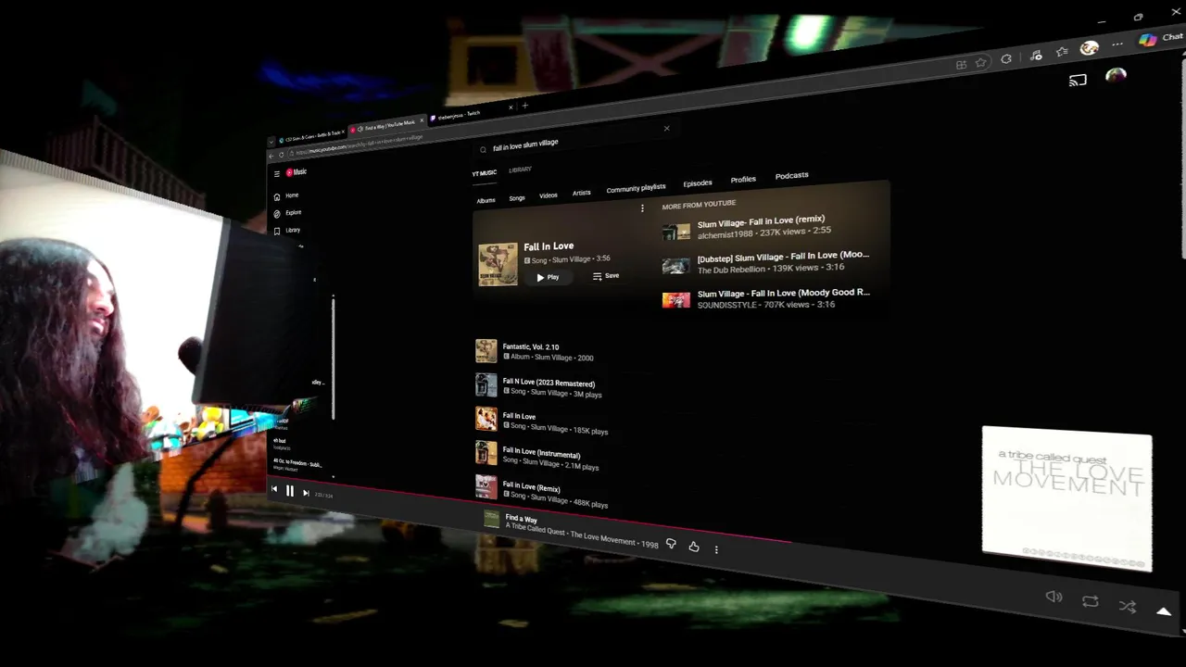This screenshot has height=667, width=1186.
Task: Filter results by Profiles
Action: click(743, 179)
